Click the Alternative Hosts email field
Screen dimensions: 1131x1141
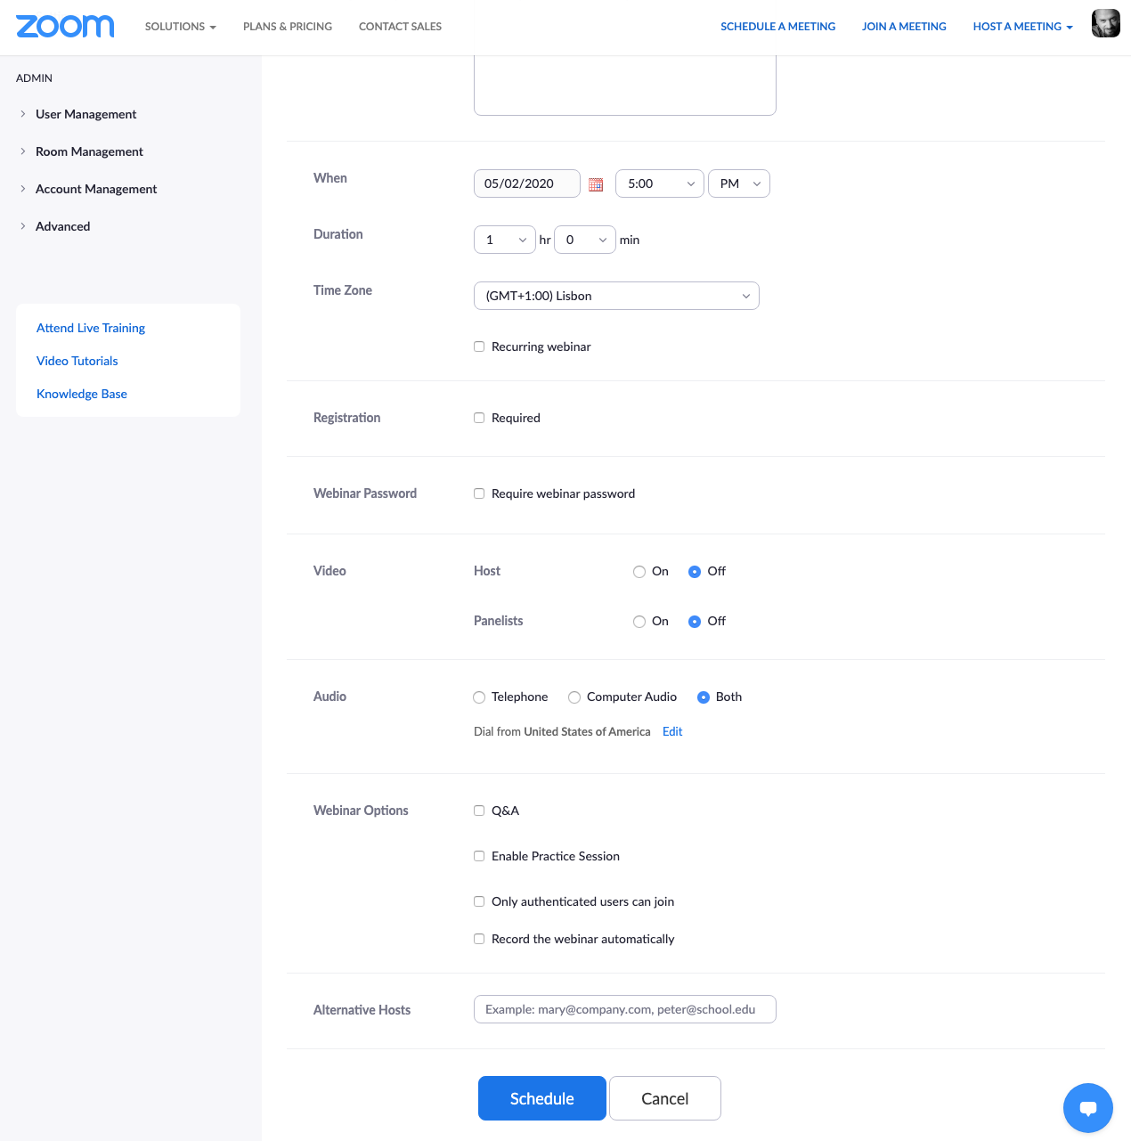pos(625,1009)
